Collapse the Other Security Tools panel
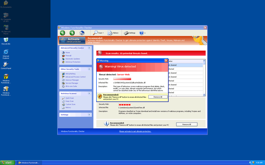The image size is (265, 165). (89, 69)
